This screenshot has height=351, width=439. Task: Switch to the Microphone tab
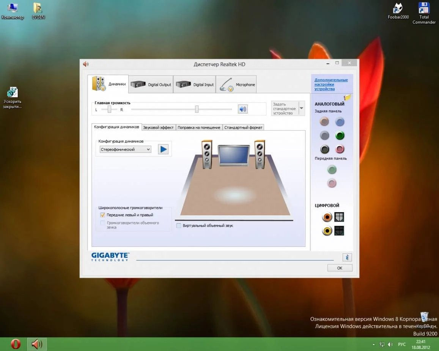236,84
